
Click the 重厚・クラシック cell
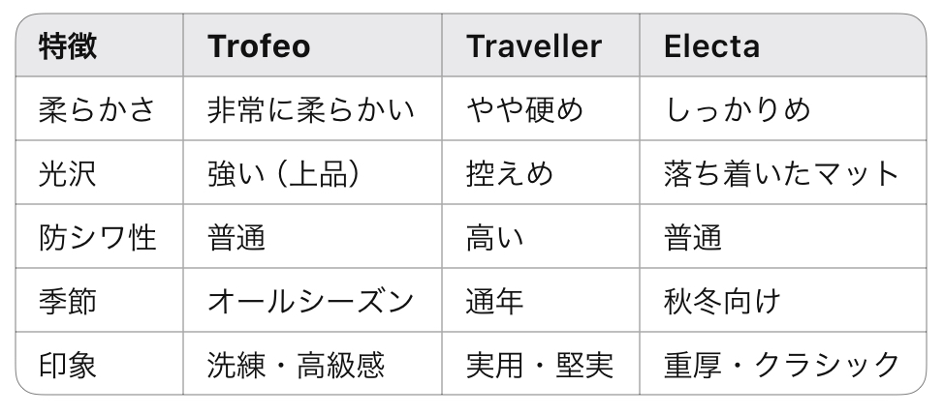coord(781,365)
